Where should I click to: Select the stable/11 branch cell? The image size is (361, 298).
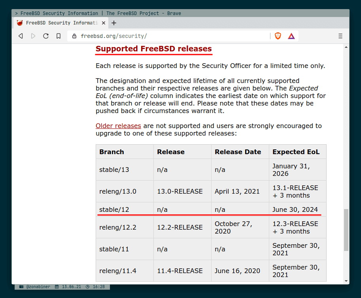(x=125, y=249)
